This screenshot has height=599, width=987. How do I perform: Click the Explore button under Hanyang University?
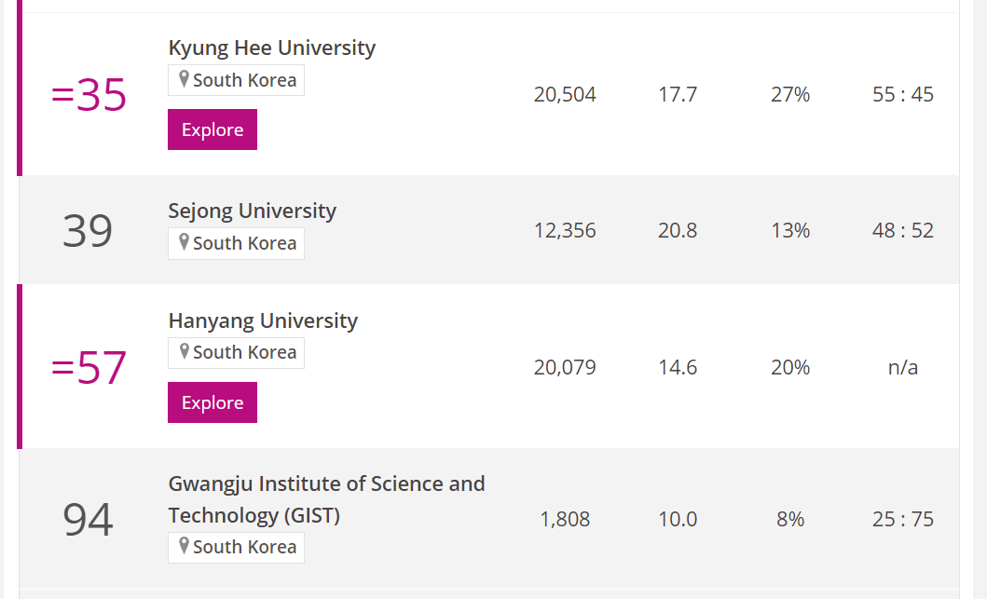point(212,402)
